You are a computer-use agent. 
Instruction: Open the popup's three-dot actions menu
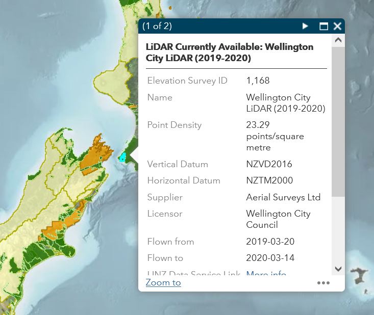click(323, 283)
